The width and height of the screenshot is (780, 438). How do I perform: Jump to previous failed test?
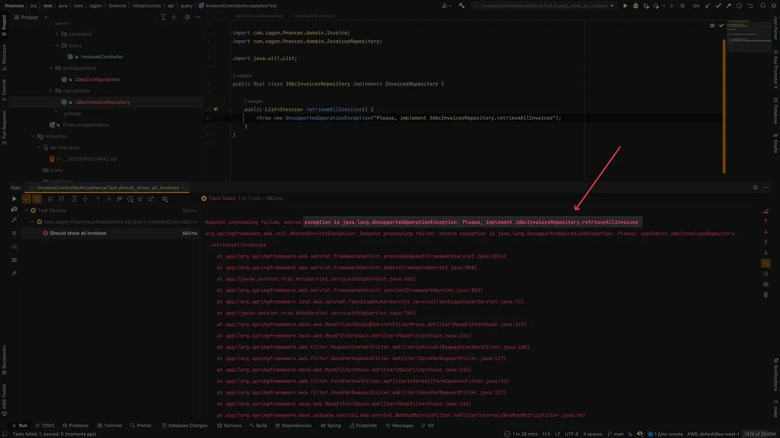click(x=98, y=199)
